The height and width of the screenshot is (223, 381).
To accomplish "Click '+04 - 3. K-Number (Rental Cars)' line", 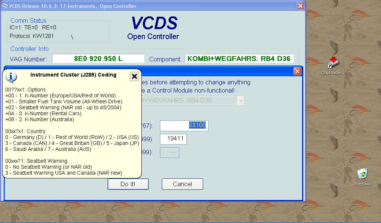I will 43,113.
